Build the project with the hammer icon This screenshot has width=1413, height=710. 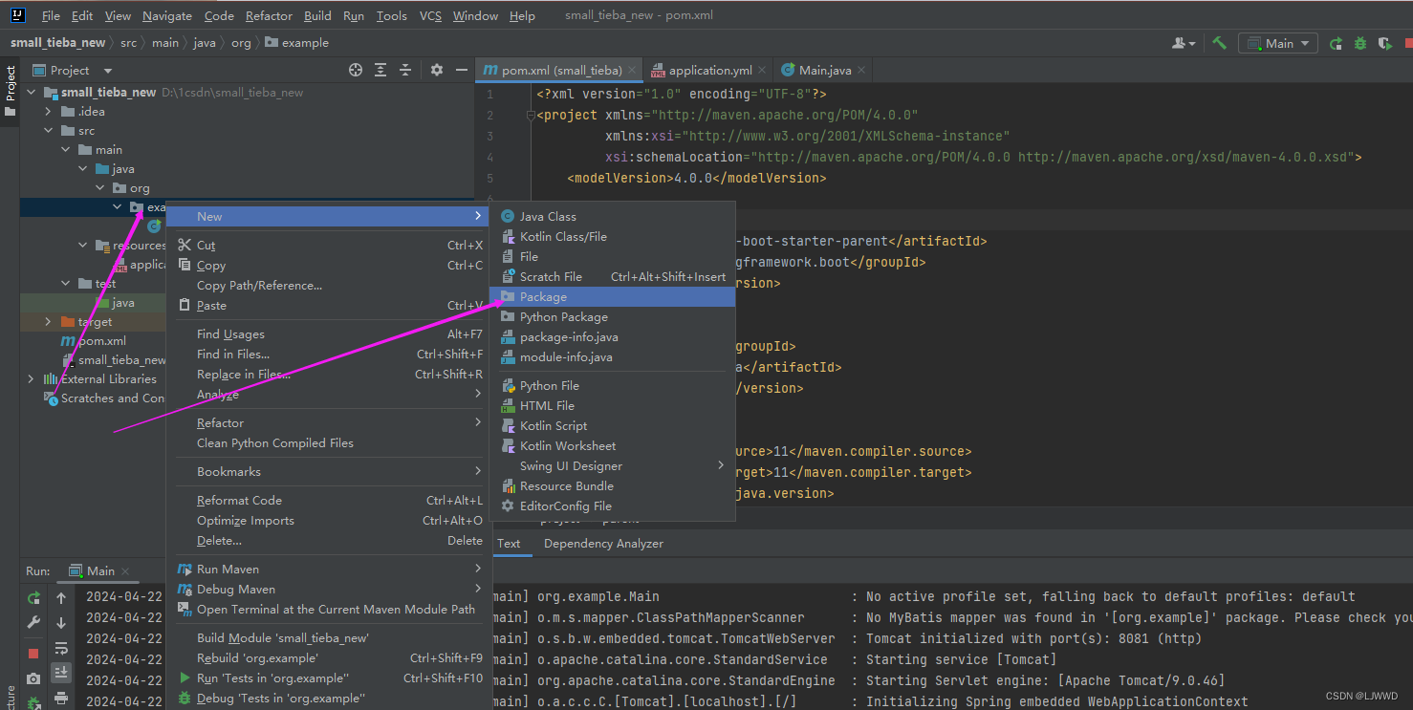pos(1219,43)
